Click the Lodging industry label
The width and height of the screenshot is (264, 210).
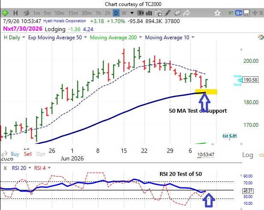point(55,29)
